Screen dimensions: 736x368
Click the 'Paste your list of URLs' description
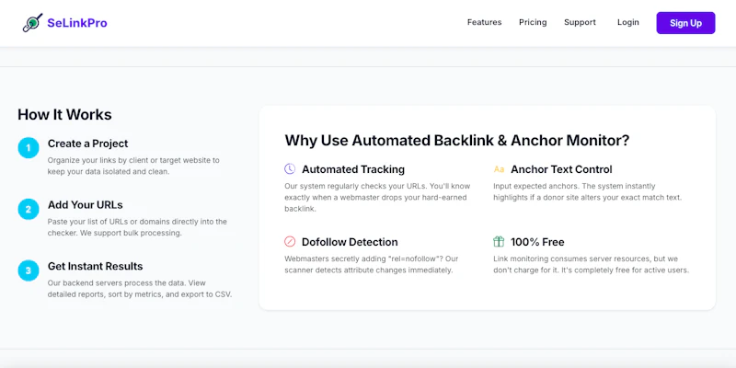point(137,227)
